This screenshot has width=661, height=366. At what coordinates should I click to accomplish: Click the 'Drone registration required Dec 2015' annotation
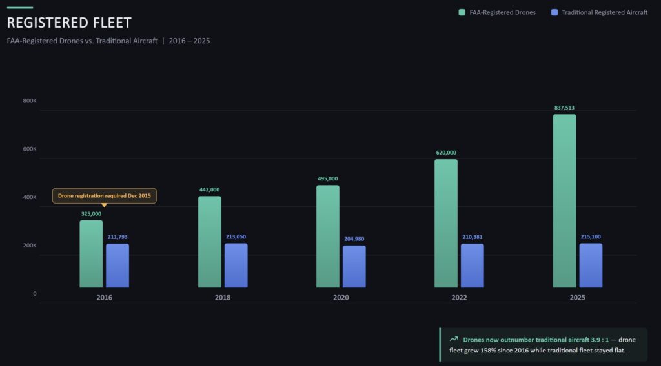pos(104,195)
